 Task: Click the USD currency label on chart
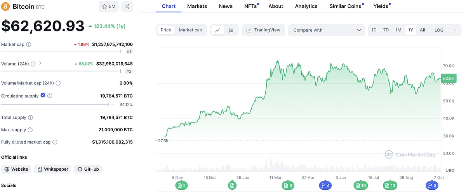[x=450, y=170]
